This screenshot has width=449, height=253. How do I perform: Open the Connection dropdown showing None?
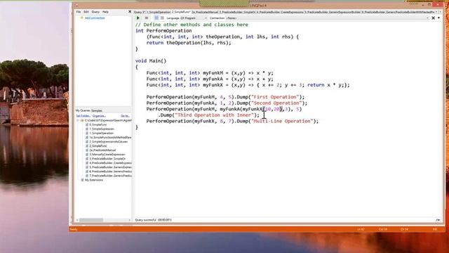(x=328, y=18)
